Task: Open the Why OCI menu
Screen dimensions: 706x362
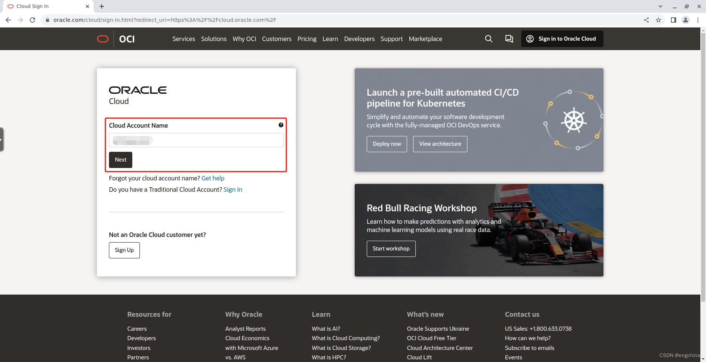Action: pyautogui.click(x=244, y=39)
